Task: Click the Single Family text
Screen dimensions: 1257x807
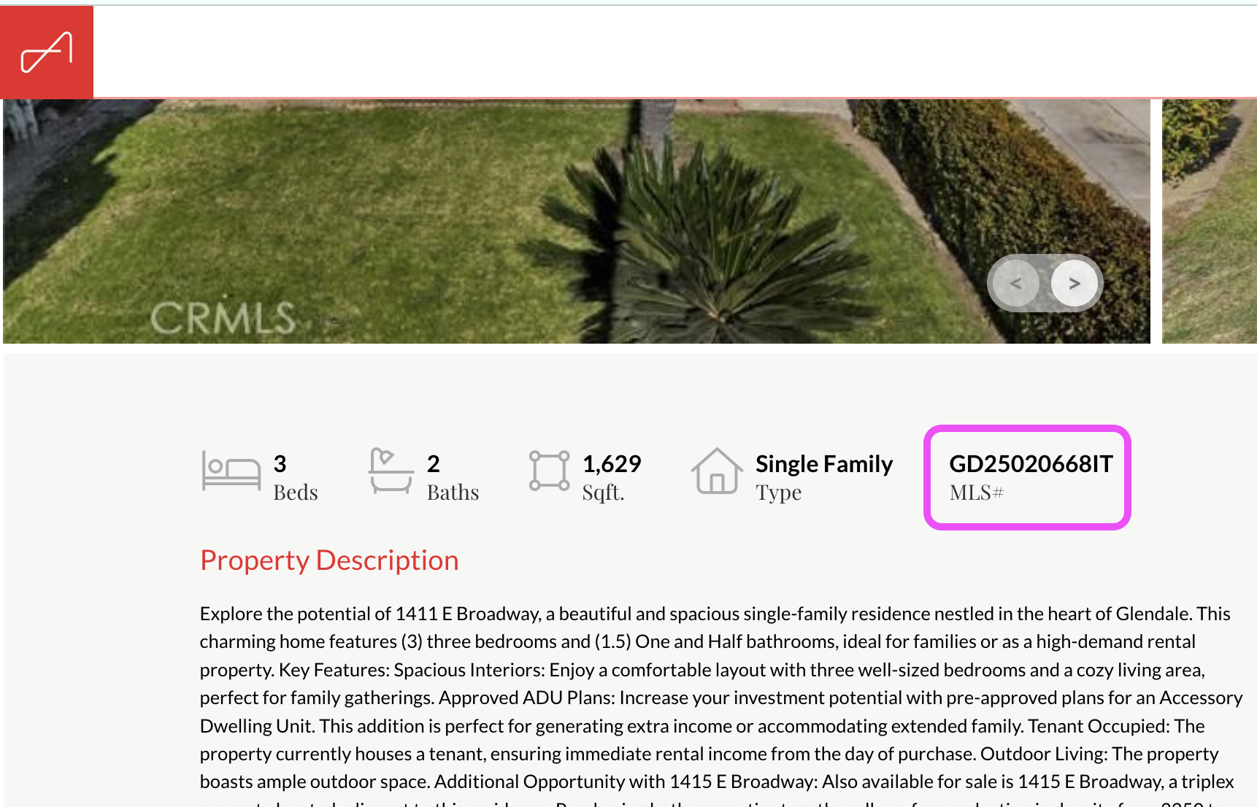Action: pyautogui.click(x=824, y=464)
